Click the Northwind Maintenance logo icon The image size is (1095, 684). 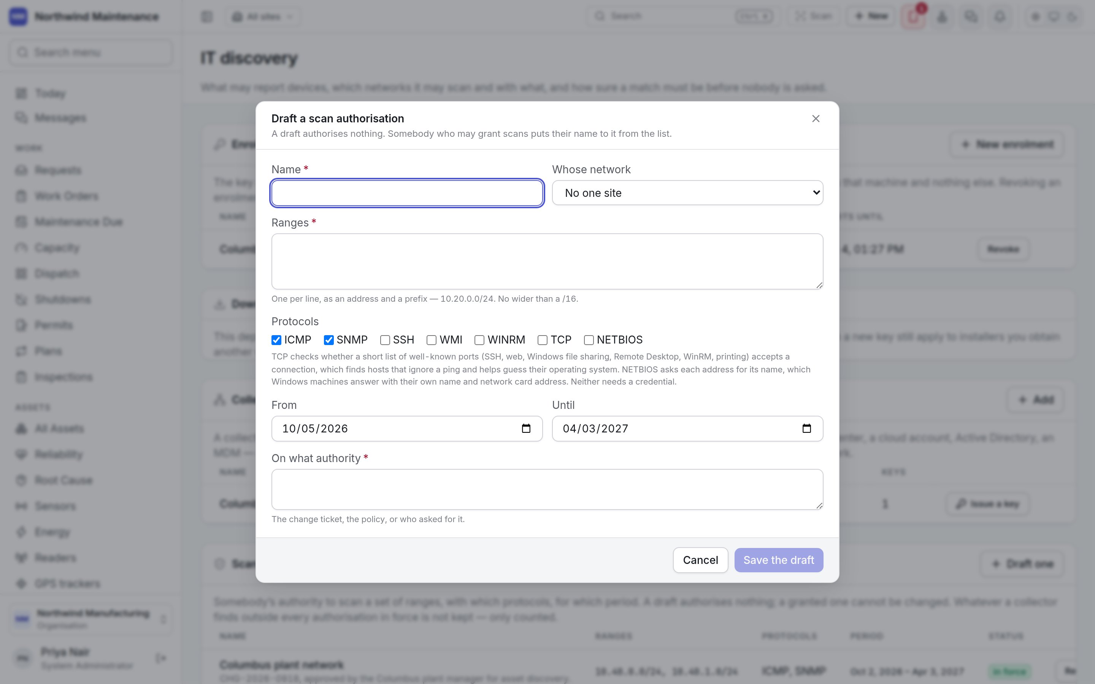(x=18, y=17)
